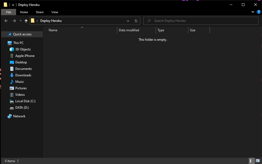Open the Desktop folder in the sidebar
The height and width of the screenshot is (164, 262).
[x=21, y=62]
